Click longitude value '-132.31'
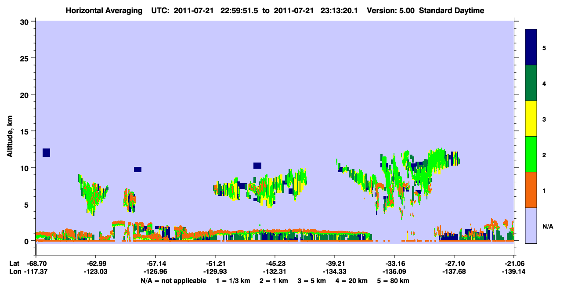Screen dimensions: 571x293 point(275,271)
